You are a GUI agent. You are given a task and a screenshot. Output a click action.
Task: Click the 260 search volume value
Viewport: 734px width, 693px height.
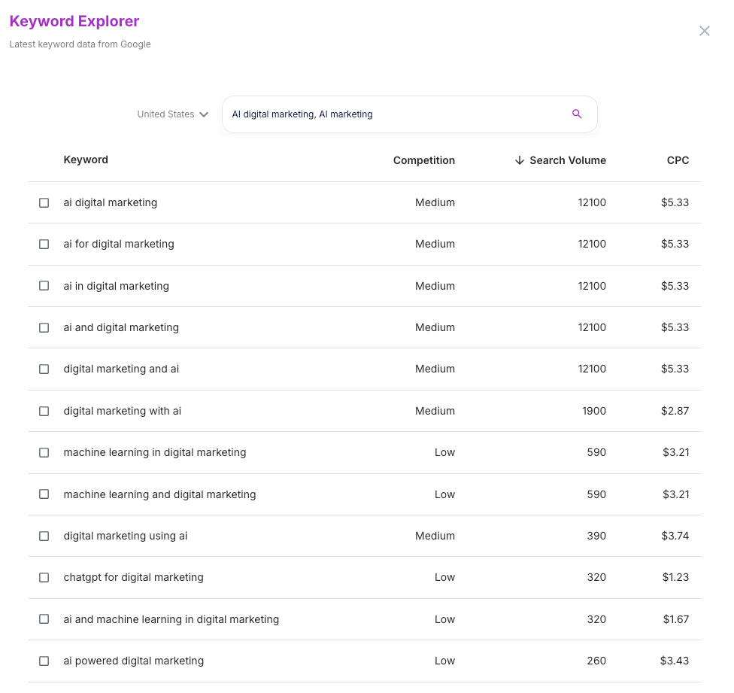(596, 661)
